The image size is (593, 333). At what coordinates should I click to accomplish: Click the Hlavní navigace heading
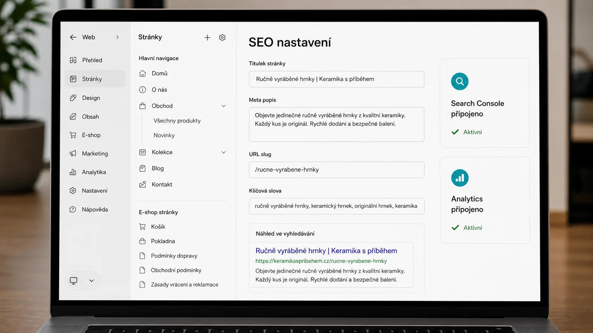159,58
